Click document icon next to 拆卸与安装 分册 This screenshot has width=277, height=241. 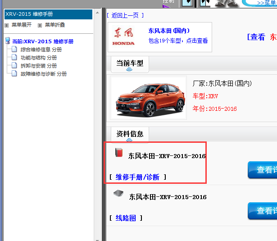pos(14,66)
